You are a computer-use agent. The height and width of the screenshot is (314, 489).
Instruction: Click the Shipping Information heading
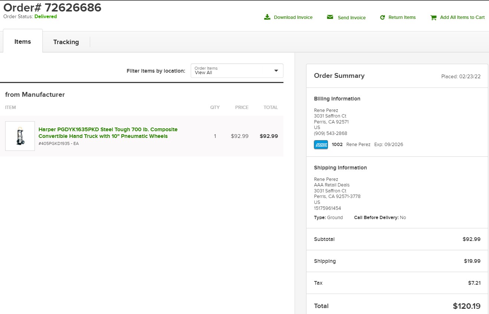[340, 168]
